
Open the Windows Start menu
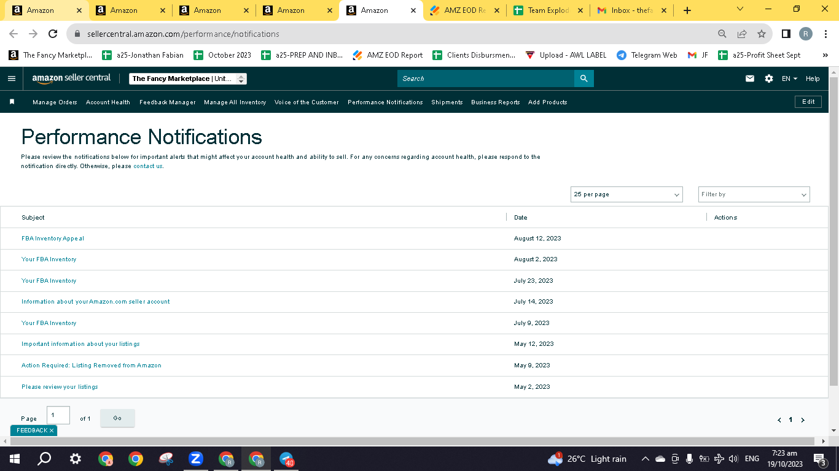point(15,459)
